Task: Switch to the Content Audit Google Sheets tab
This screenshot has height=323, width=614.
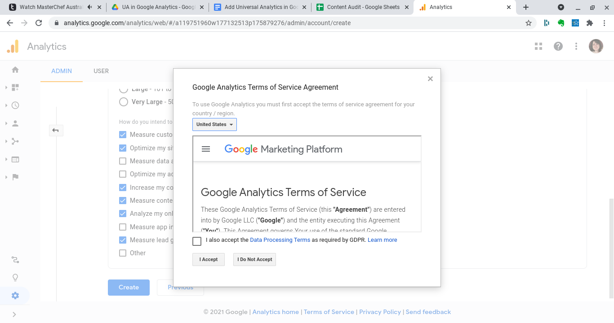Action: point(363,7)
